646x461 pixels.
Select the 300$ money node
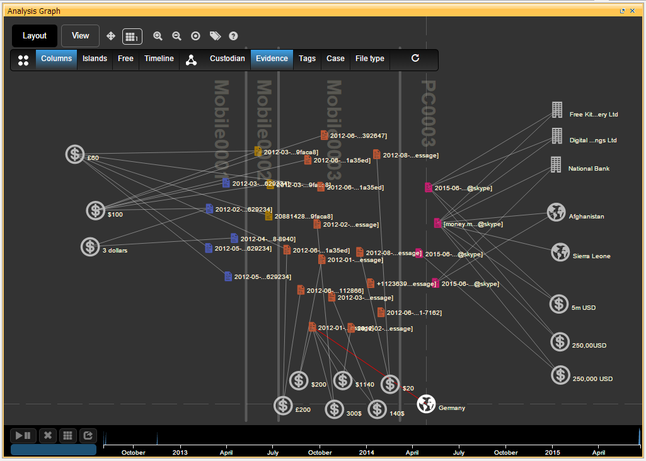coord(335,409)
